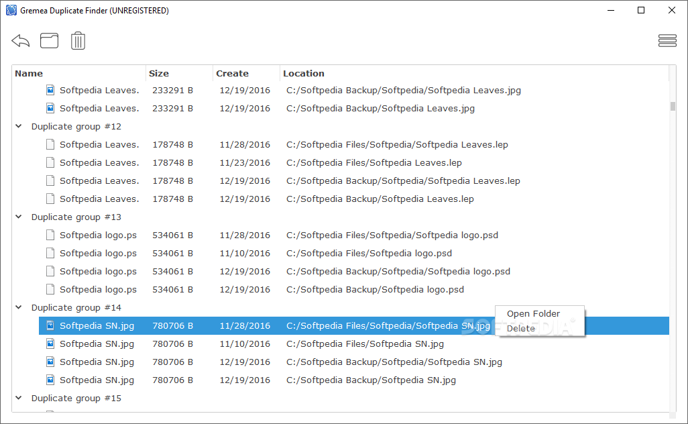Screen dimensions: 688x424
Task: Click path C:/Softpedia Backup/Softpedia/Softpedia Leaves.jpg
Action: coord(404,91)
